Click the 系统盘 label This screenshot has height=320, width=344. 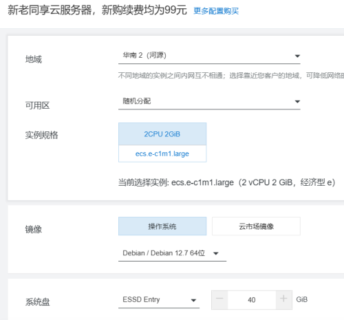37,301
